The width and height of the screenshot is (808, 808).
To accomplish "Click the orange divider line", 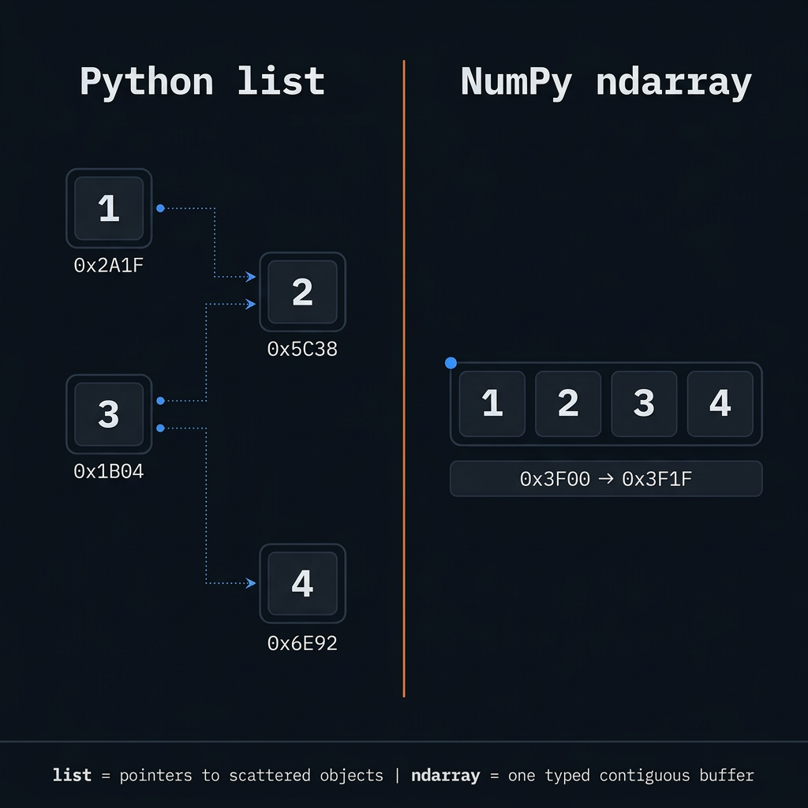I will coord(403,379).
